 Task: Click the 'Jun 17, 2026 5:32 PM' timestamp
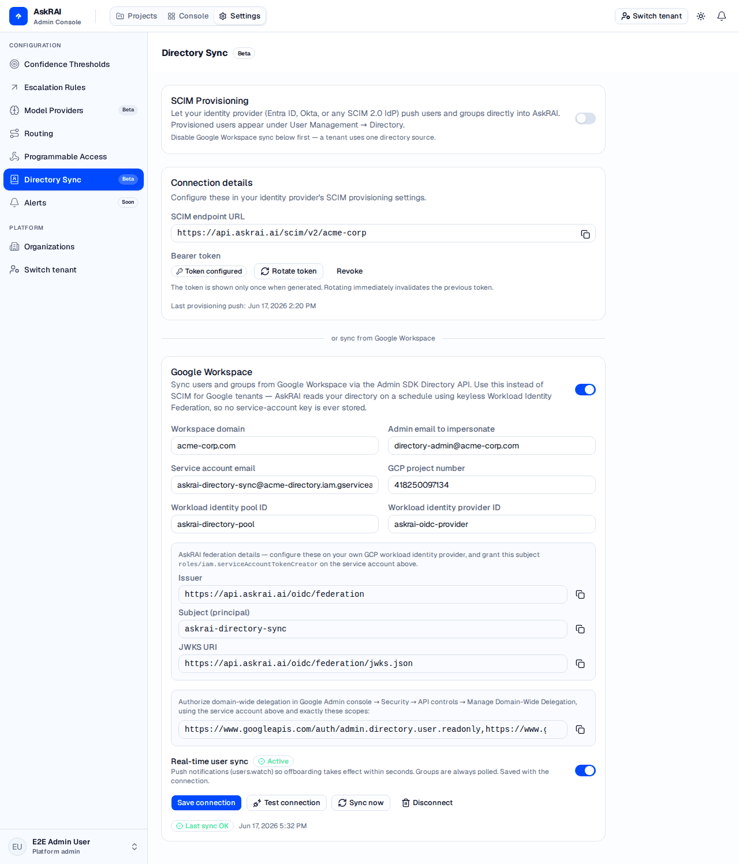273,826
